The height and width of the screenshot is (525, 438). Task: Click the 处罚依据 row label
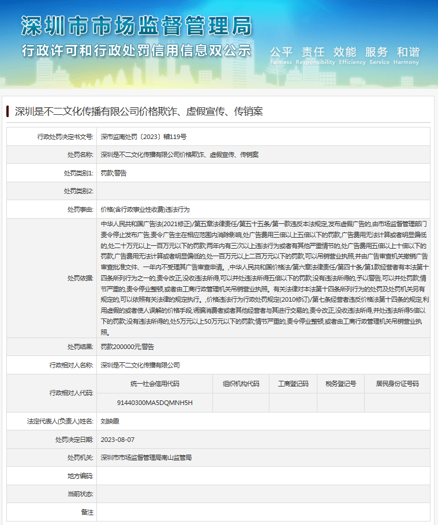[79, 277]
